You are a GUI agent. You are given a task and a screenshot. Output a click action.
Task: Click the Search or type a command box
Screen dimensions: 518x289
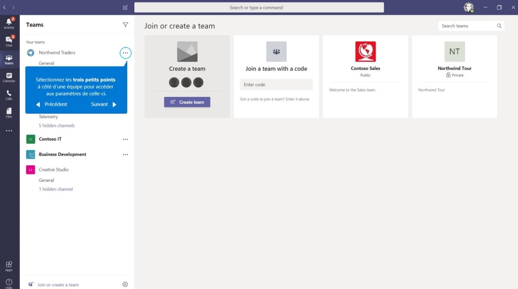click(x=259, y=7)
